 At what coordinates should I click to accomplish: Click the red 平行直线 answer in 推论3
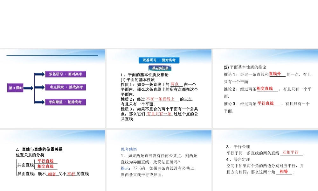(x=266, y=103)
